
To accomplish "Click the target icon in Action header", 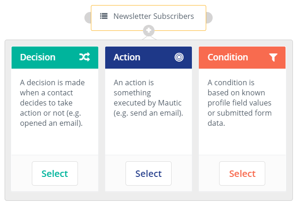I will [x=179, y=57].
